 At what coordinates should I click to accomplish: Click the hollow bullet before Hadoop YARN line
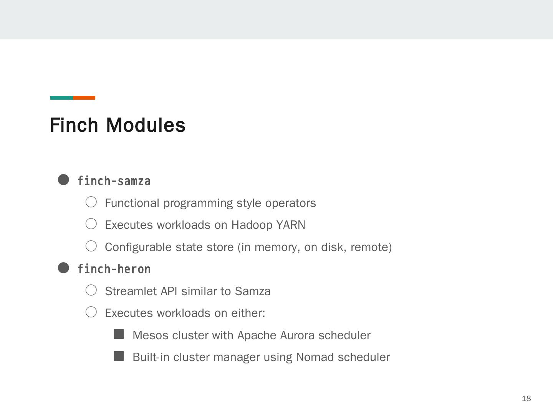(91, 224)
